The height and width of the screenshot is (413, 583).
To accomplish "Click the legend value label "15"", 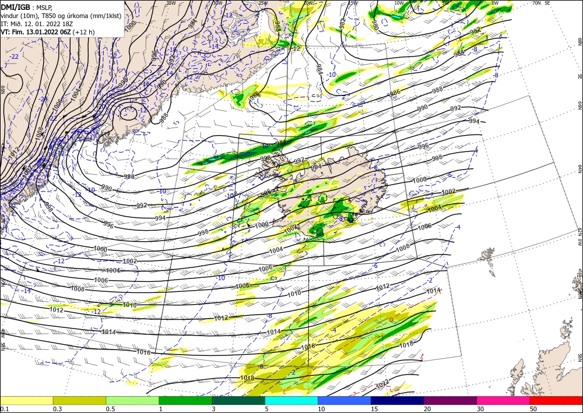I will pyautogui.click(x=374, y=409).
